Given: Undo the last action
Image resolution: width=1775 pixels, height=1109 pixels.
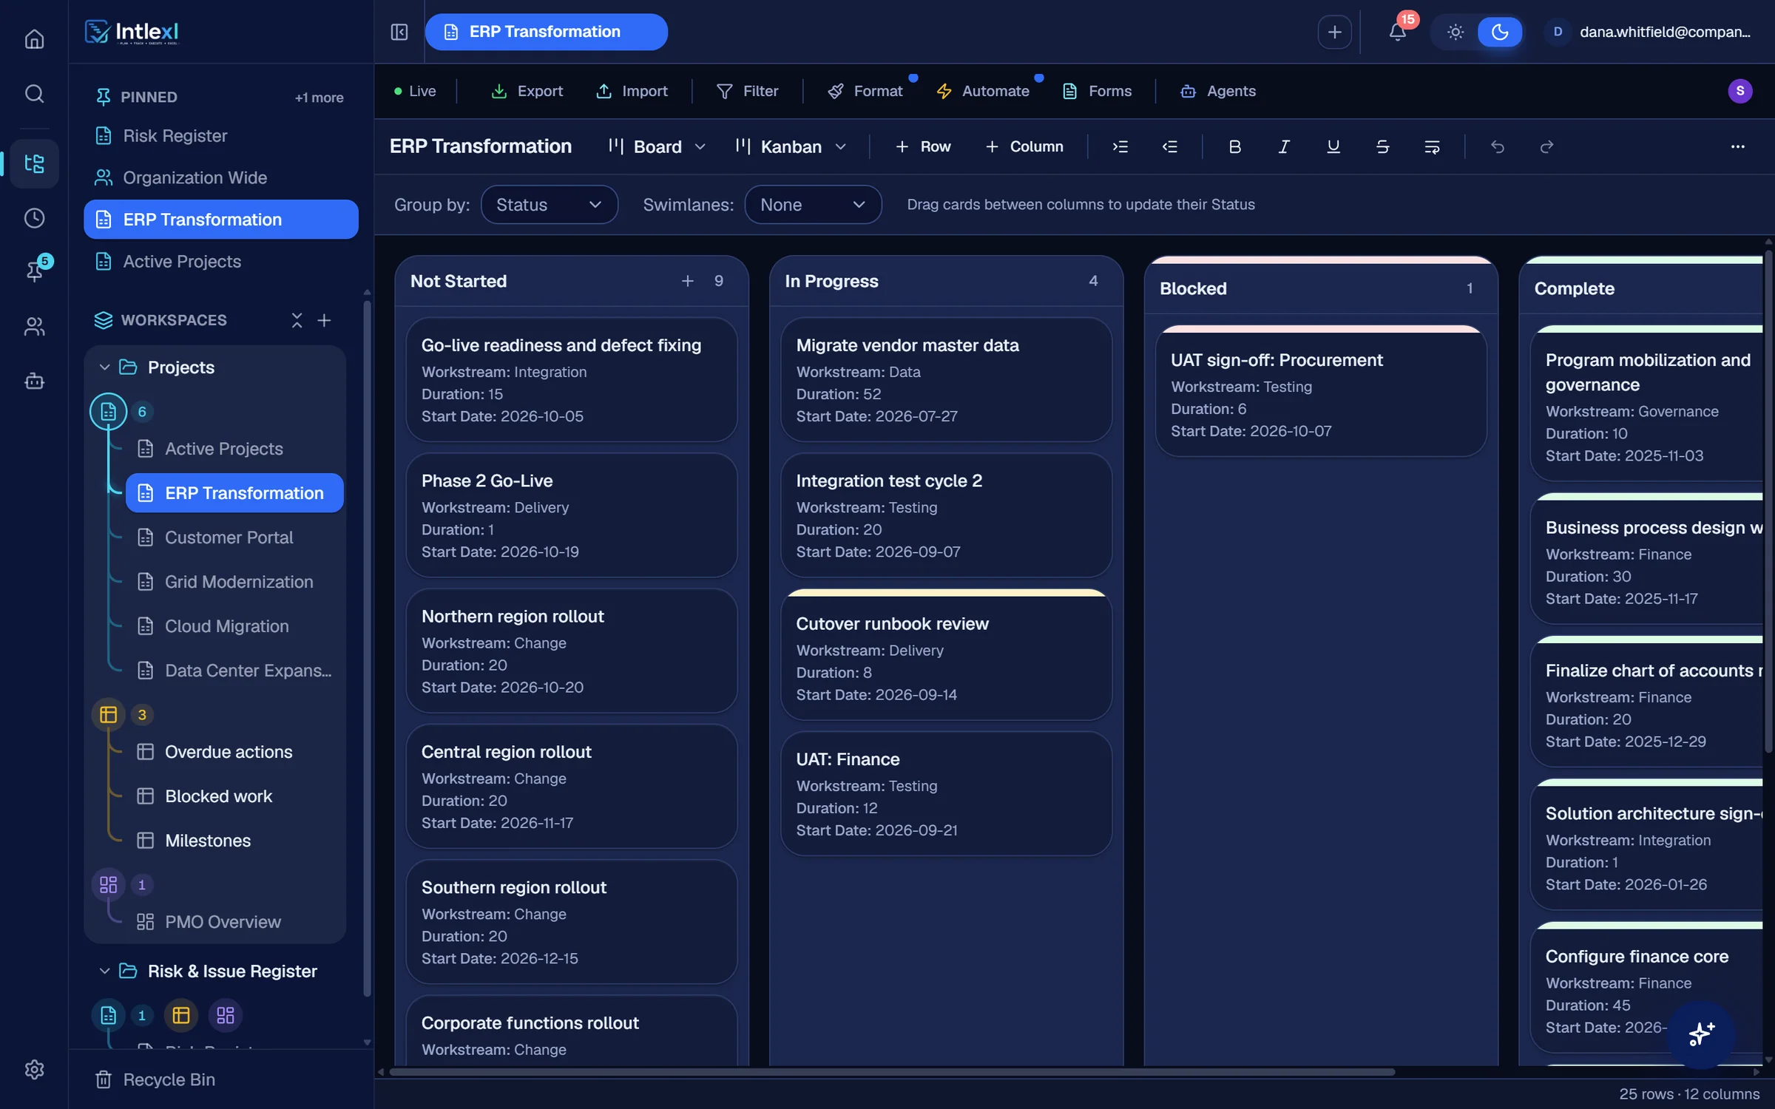Looking at the screenshot, I should coord(1498,146).
